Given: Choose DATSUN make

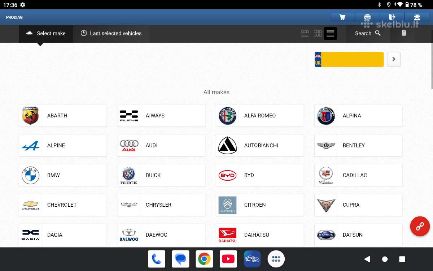Looking at the screenshot, I should click(x=358, y=235).
